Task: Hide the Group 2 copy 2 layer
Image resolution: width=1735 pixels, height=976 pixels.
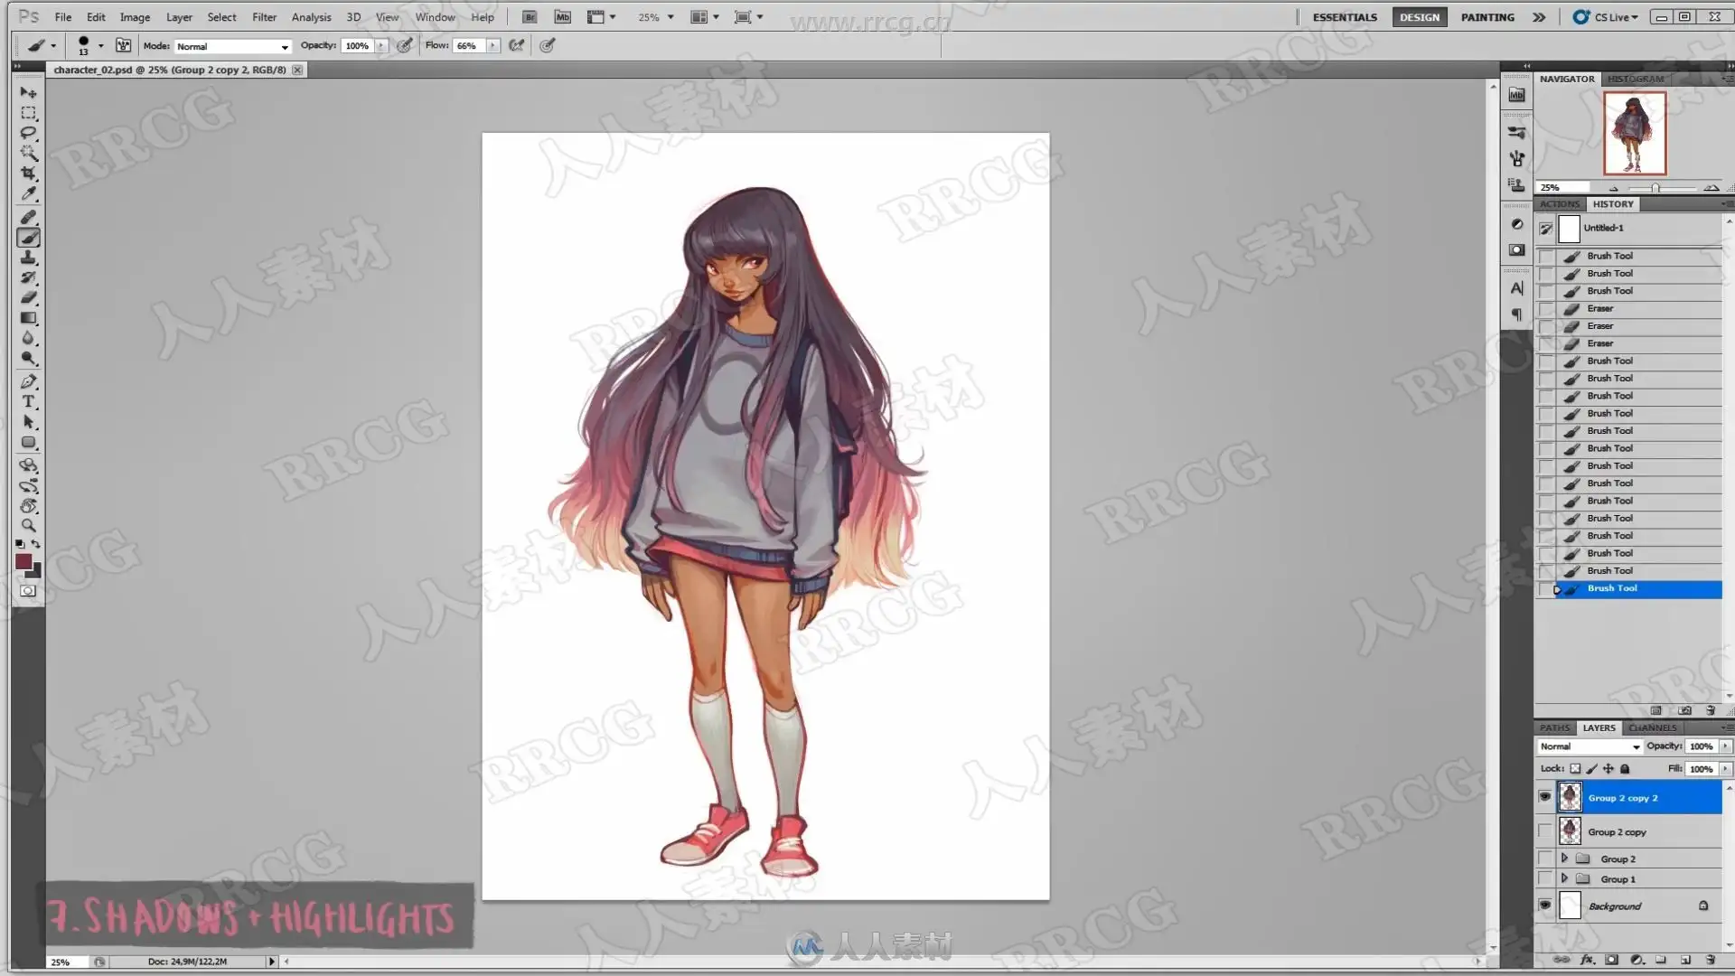Action: tap(1544, 797)
